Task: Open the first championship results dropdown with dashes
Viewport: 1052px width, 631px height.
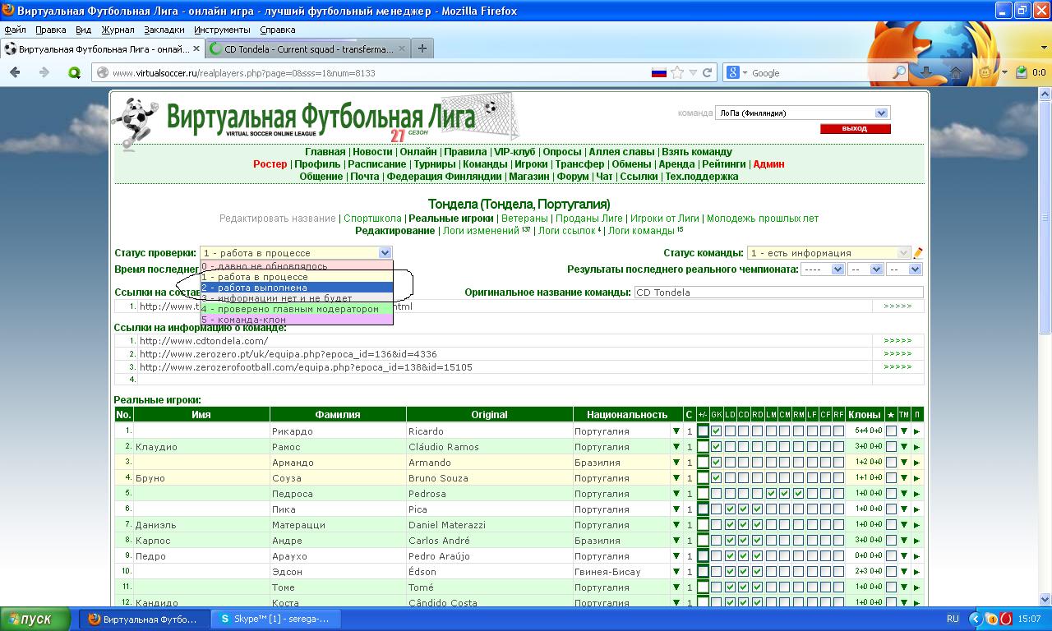Action: (x=823, y=269)
